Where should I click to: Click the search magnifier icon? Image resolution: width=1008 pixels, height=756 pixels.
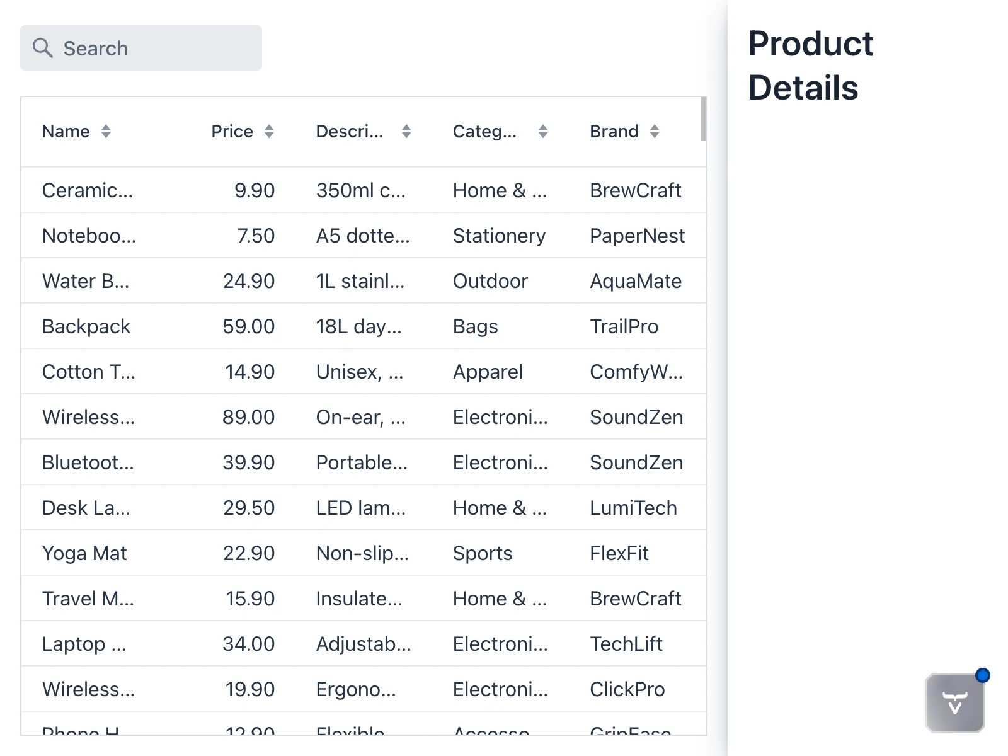click(x=42, y=48)
